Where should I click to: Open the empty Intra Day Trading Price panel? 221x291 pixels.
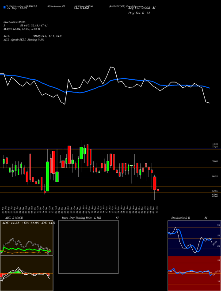(88, 247)
